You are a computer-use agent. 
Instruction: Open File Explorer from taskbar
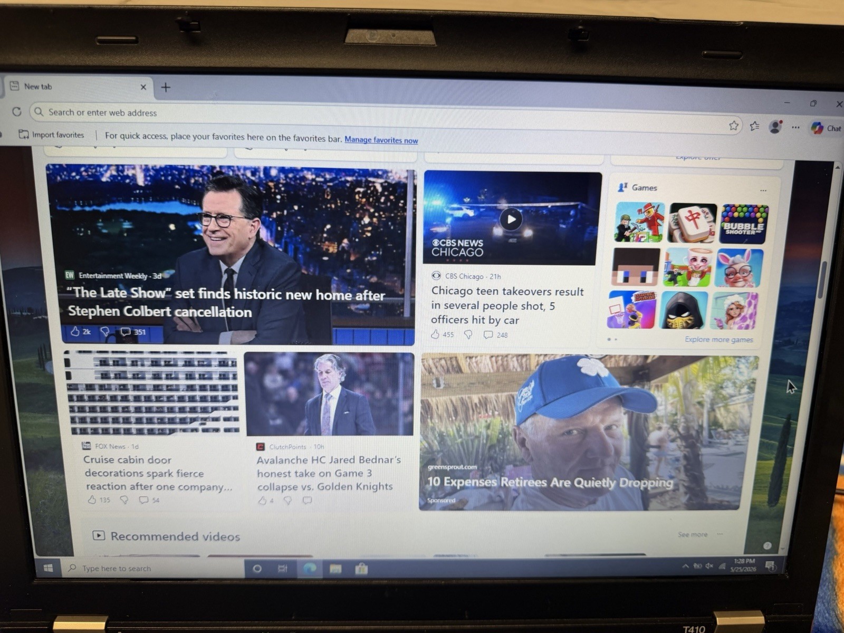[x=335, y=569]
